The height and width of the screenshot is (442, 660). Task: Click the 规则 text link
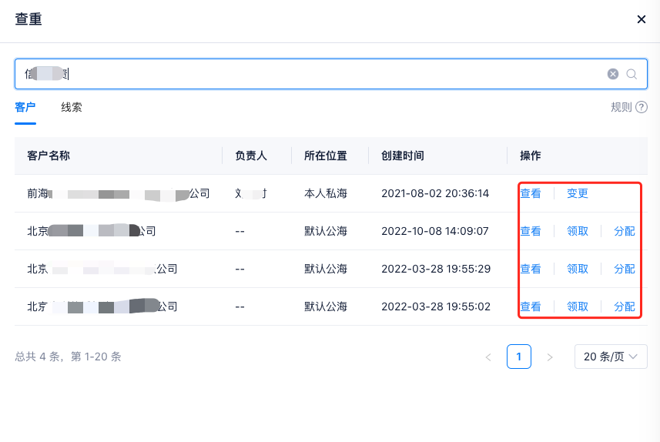click(x=621, y=107)
